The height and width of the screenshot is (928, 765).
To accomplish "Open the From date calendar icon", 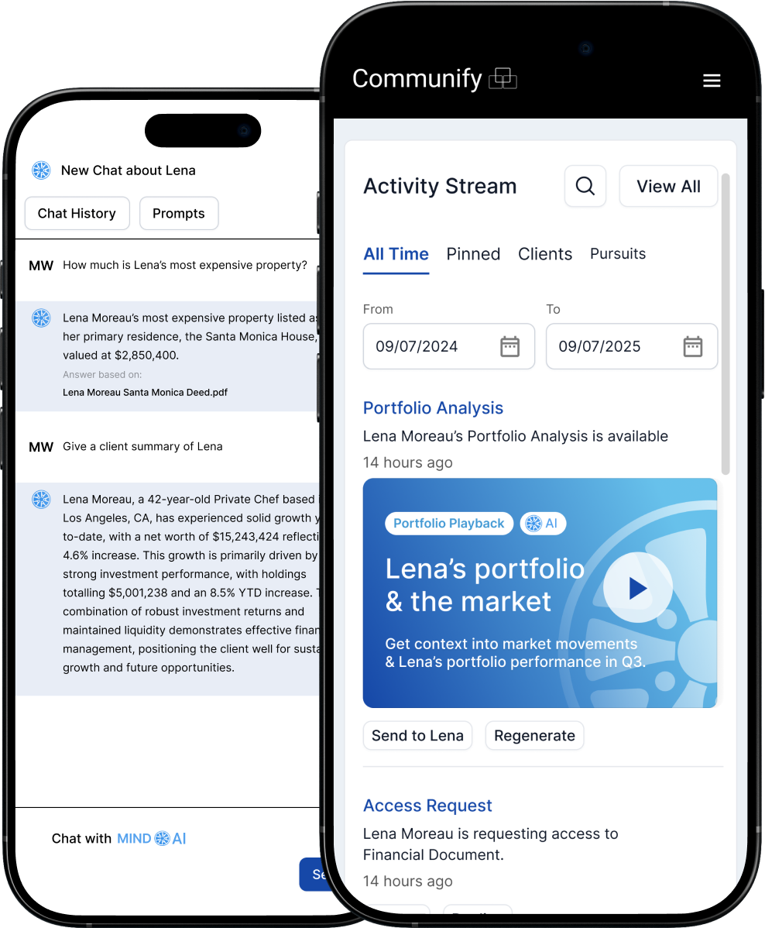I will point(509,346).
